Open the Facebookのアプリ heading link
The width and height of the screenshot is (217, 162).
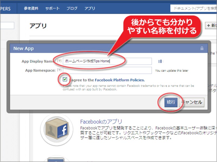[x=101, y=122]
